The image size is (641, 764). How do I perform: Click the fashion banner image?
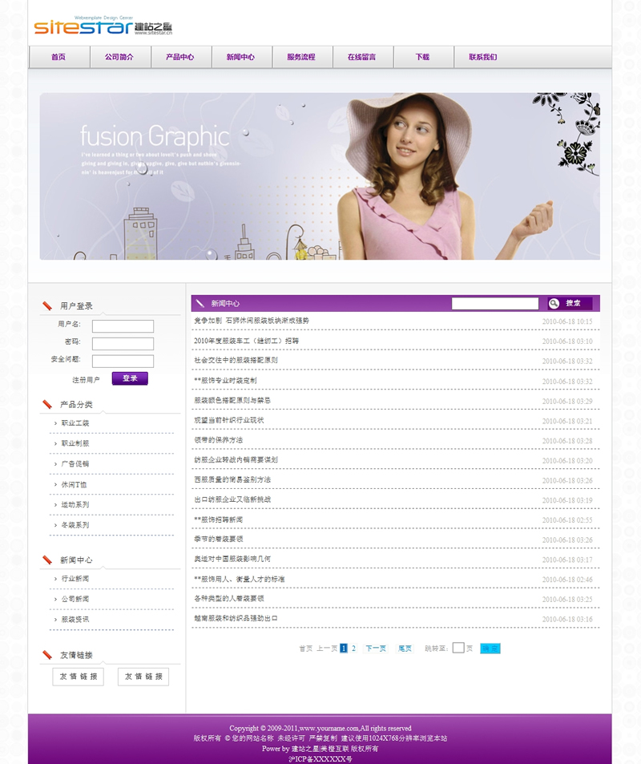[x=320, y=176]
